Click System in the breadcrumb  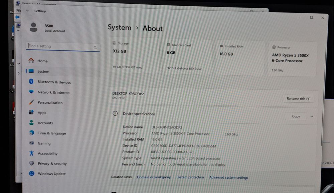pyautogui.click(x=119, y=27)
